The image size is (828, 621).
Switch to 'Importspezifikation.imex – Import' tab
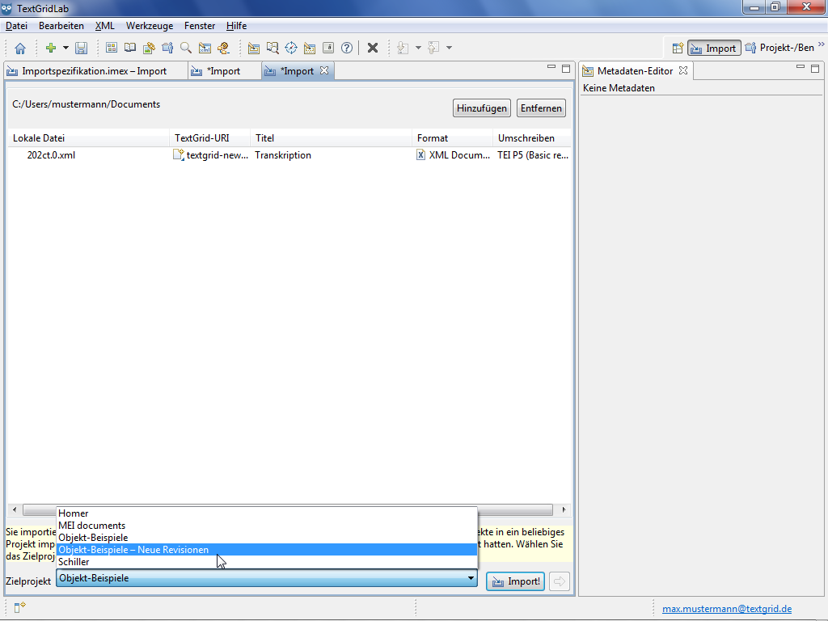tap(94, 71)
